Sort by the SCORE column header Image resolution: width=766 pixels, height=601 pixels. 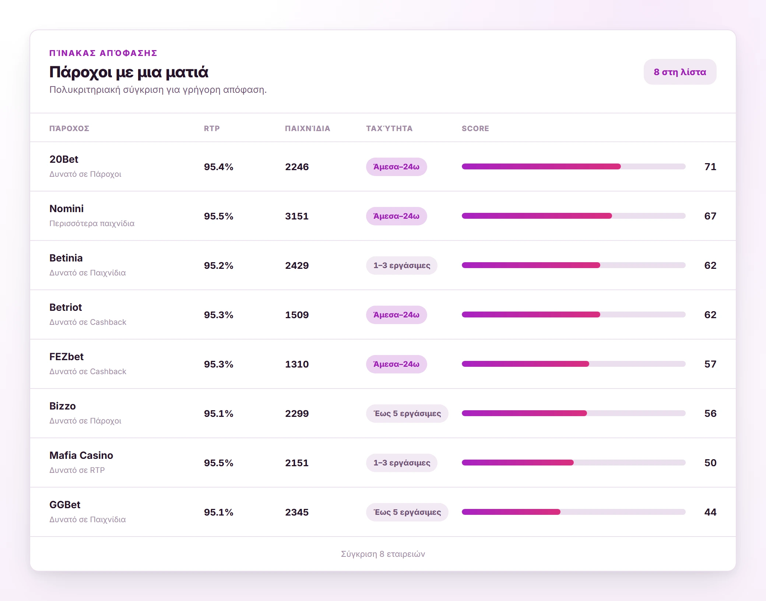(x=475, y=129)
